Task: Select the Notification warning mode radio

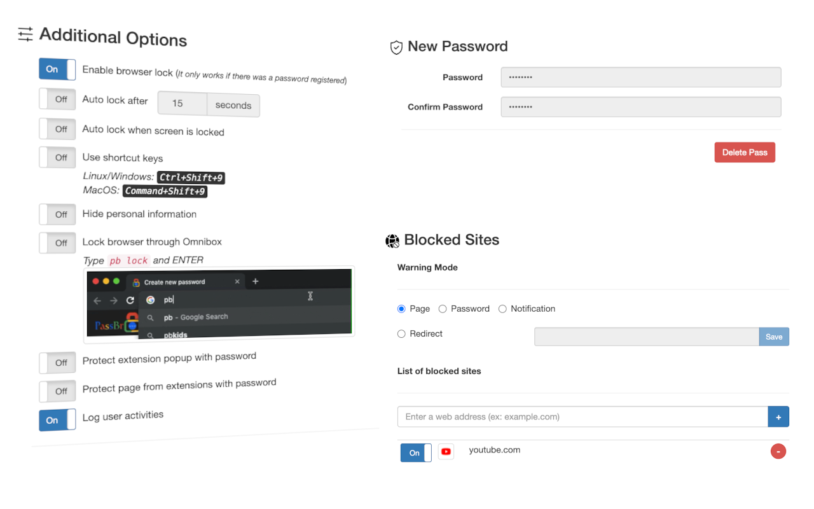Action: [502, 309]
